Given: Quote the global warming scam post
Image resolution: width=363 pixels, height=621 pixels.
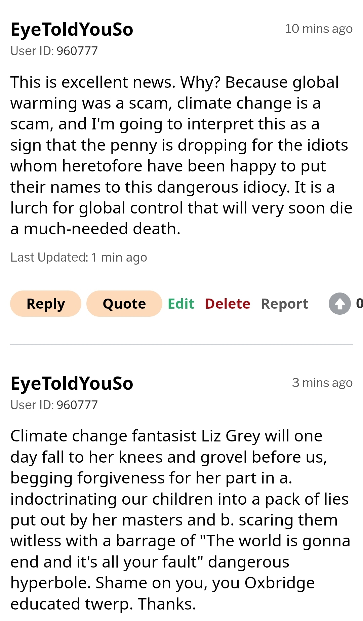Looking at the screenshot, I should (x=124, y=304).
